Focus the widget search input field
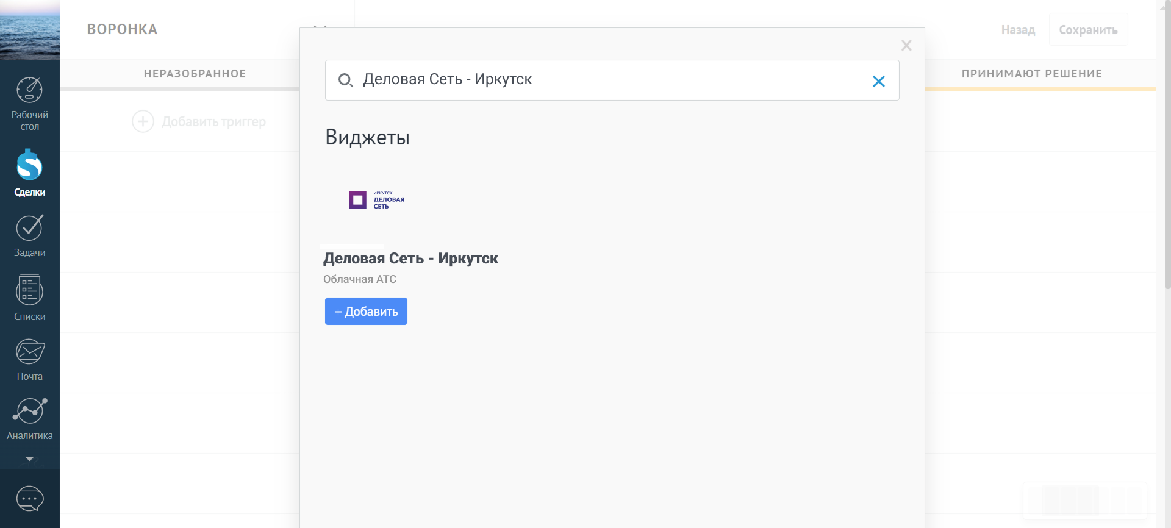 610,80
